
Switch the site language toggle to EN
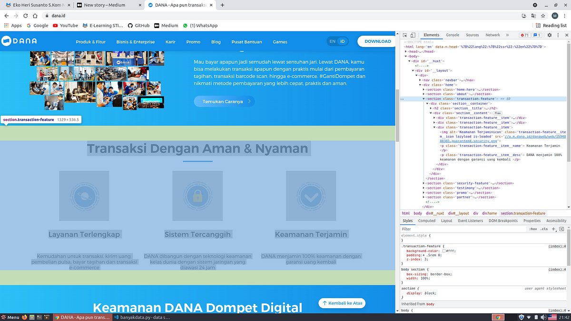click(332, 41)
